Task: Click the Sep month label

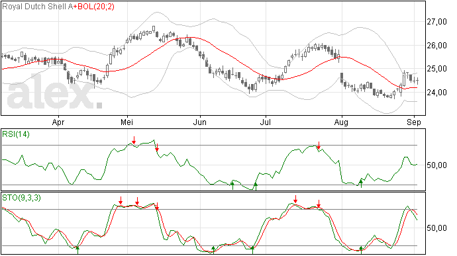Action: pyautogui.click(x=414, y=122)
